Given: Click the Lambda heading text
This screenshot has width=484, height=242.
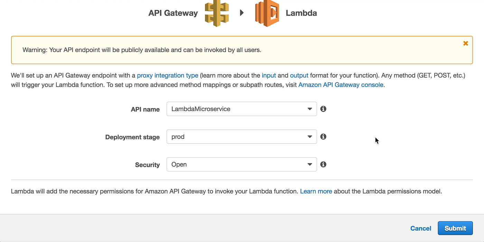Looking at the screenshot, I should tap(301, 13).
